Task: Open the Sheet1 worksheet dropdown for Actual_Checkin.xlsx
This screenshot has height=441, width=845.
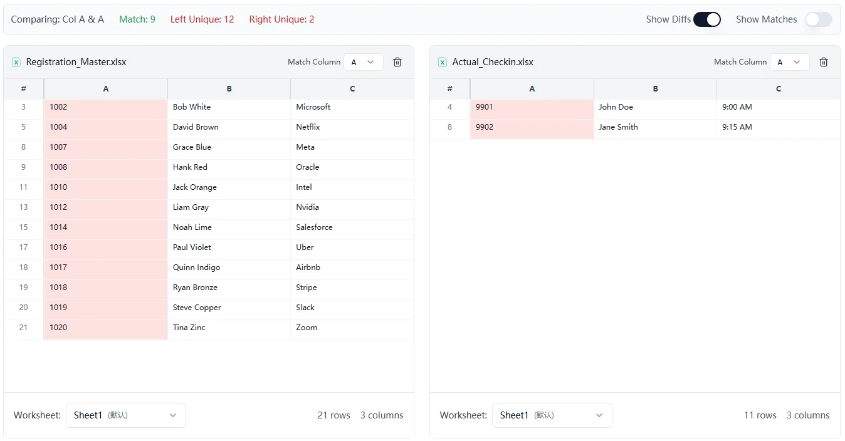Action: click(x=552, y=415)
